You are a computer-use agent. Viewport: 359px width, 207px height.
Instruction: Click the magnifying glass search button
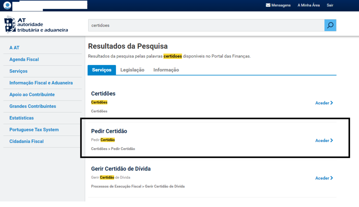click(330, 25)
